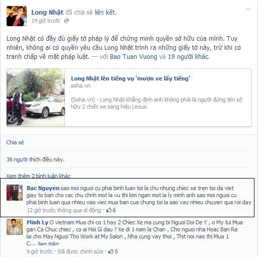The image size is (258, 257).
Task: Follow the 'liên kết' link in header
Action: pyautogui.click(x=105, y=13)
